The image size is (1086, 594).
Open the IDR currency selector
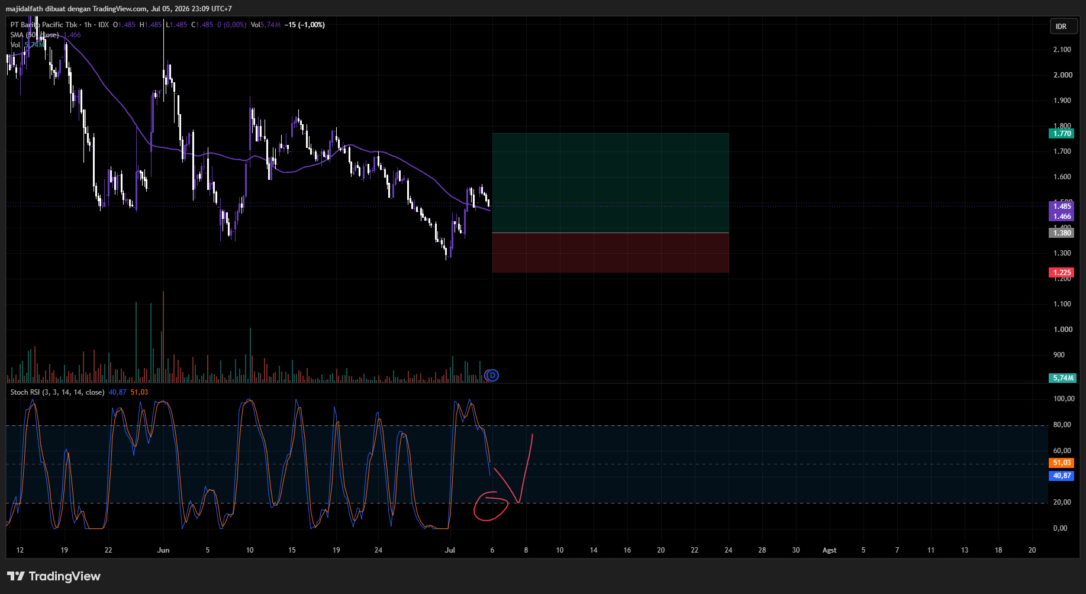(1064, 27)
